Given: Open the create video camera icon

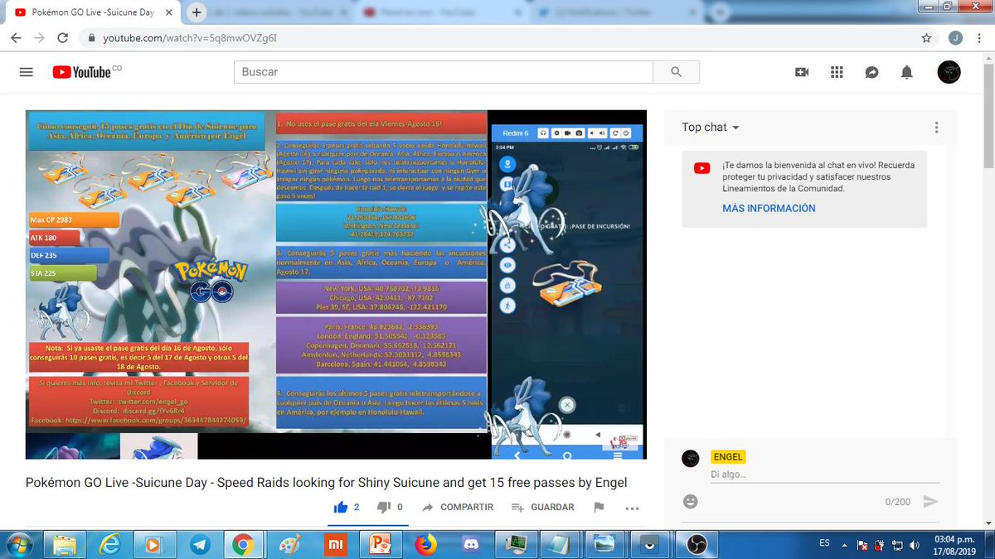Looking at the screenshot, I should (x=802, y=72).
